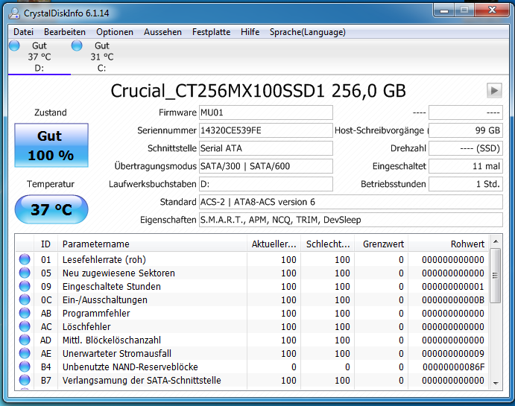Click the Rohwert column header
This screenshot has height=406, width=515.
pos(448,244)
